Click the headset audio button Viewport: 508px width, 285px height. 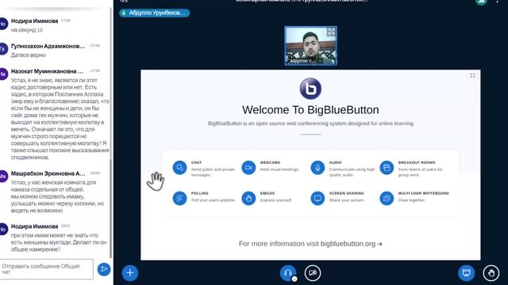tap(287, 272)
